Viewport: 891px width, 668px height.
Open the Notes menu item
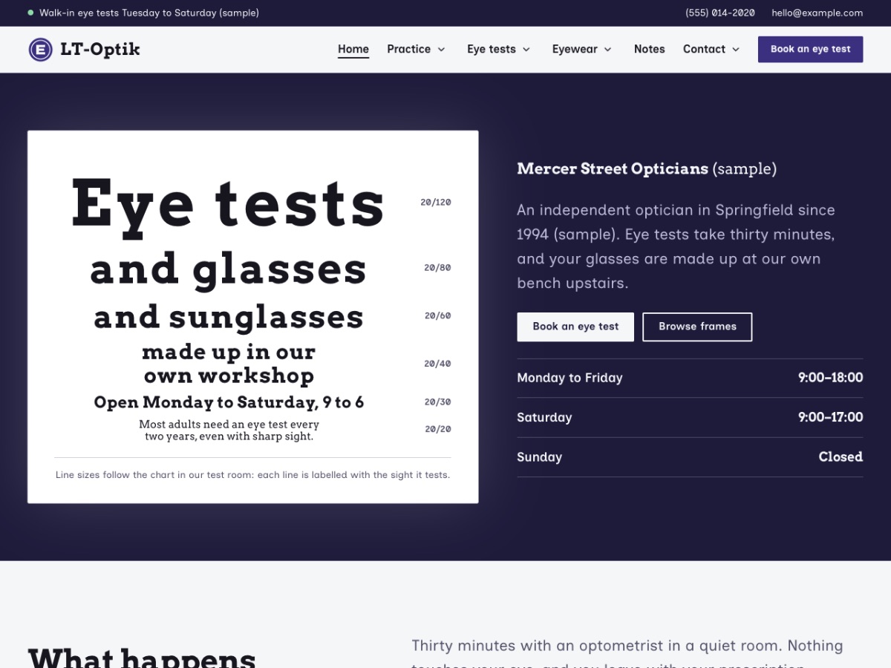[650, 49]
